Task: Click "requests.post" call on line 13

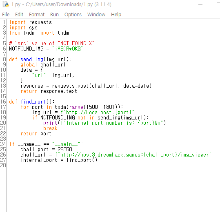Action: tap(70, 86)
